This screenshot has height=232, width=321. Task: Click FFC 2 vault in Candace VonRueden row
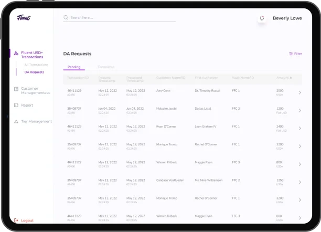pos(236,180)
